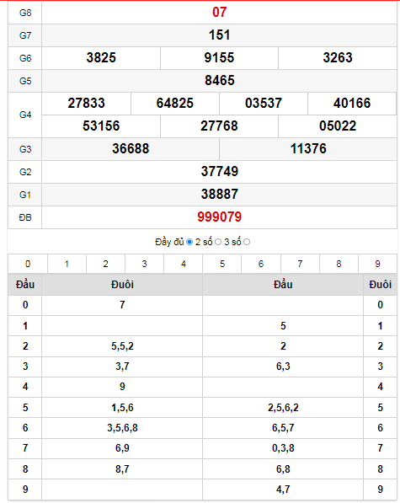This screenshot has height=503, width=400.
Task: Click the G4 number 05022
Action: [338, 126]
